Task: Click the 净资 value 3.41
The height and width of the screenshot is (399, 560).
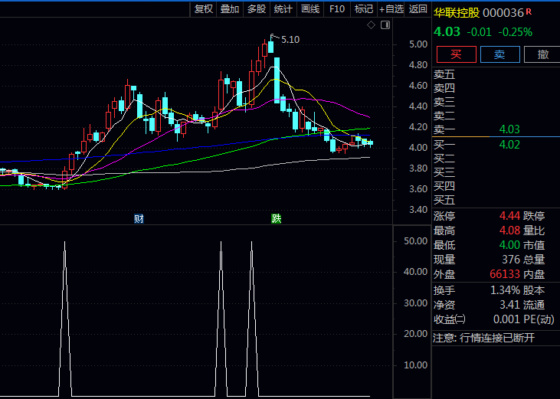Action: pyautogui.click(x=509, y=305)
